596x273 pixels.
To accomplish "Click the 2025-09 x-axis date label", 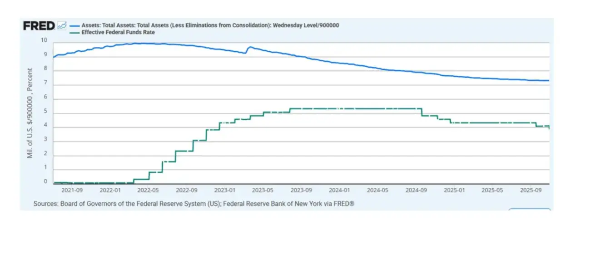I will [531, 190].
